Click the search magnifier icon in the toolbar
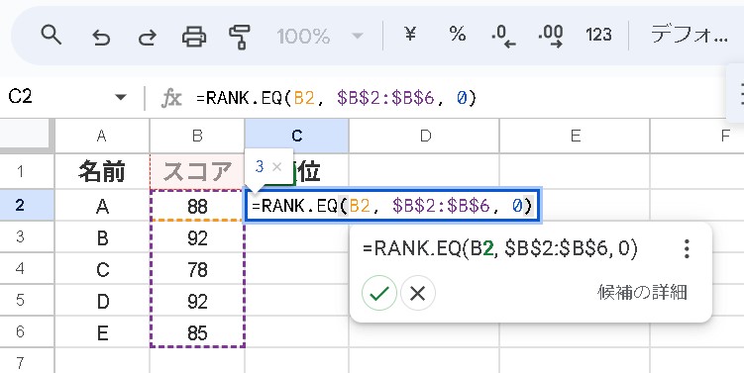The height and width of the screenshot is (373, 744). 51,35
